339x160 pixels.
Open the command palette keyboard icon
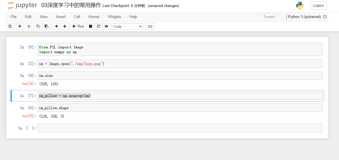click(x=150, y=26)
